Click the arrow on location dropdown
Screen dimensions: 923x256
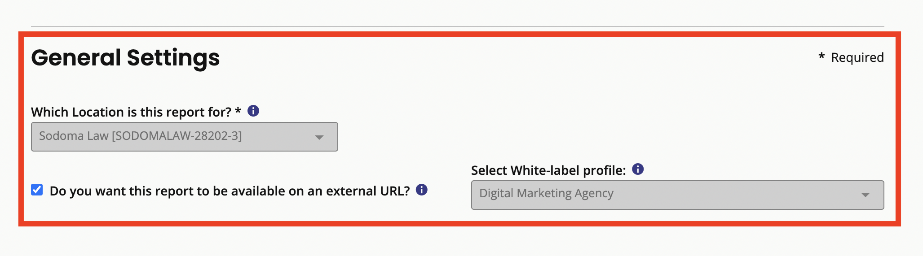[x=319, y=137]
